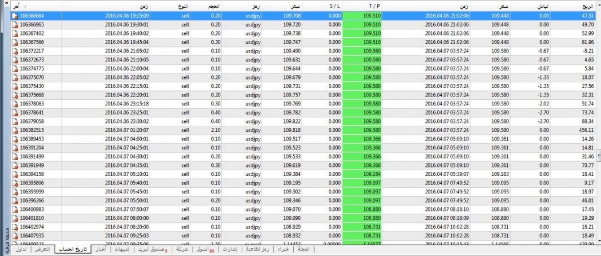Select the open price 109.822
Viewport: 601px width, 256px height.
tap(292, 121)
